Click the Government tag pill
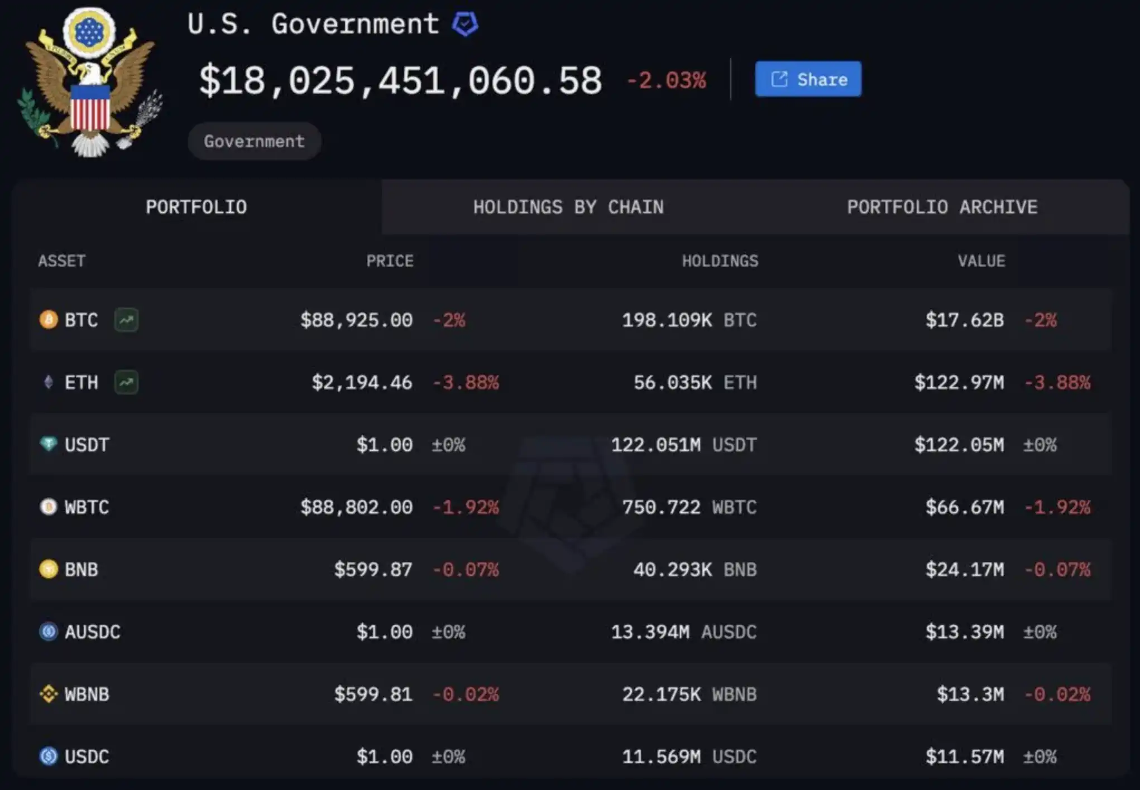Image resolution: width=1140 pixels, height=790 pixels. [x=254, y=141]
